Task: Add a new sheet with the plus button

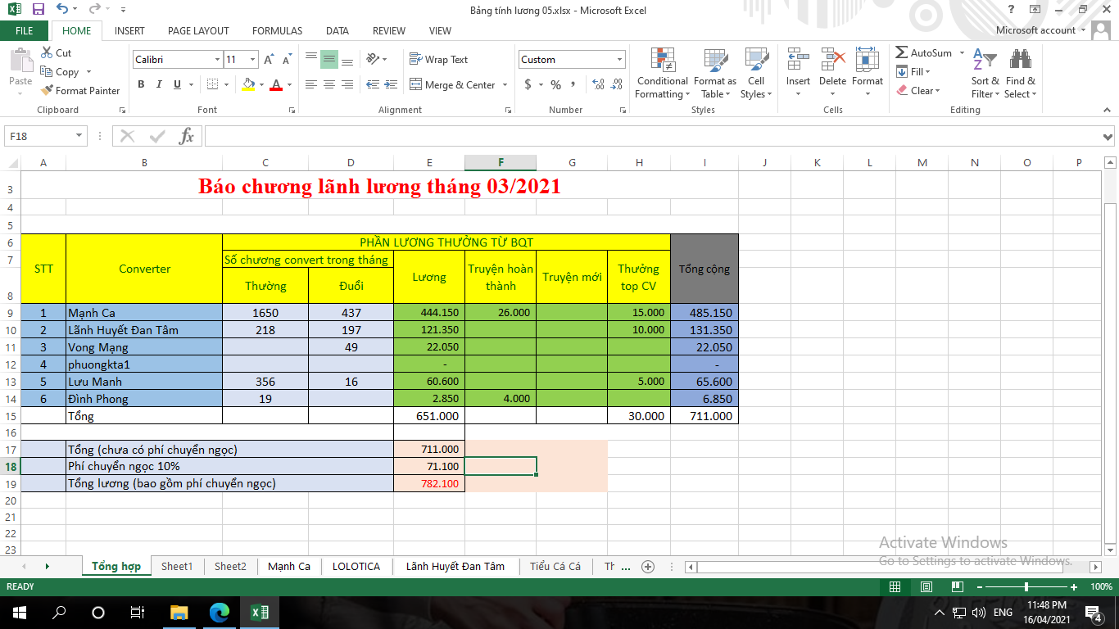Action: click(648, 566)
